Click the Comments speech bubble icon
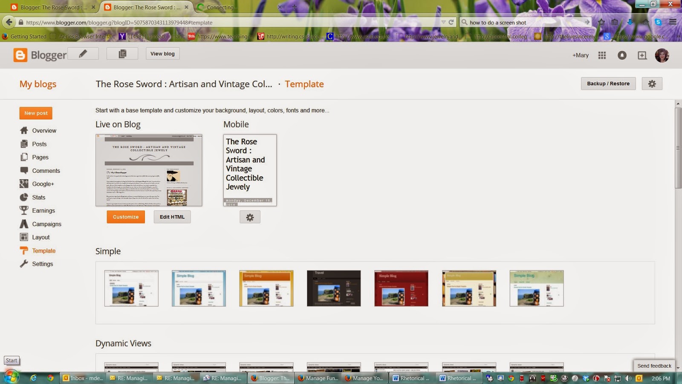Screen dimensions: 682x384 [x=24, y=171]
